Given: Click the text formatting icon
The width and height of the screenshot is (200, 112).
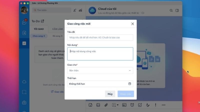Looking at the screenshot, I should (147, 105).
